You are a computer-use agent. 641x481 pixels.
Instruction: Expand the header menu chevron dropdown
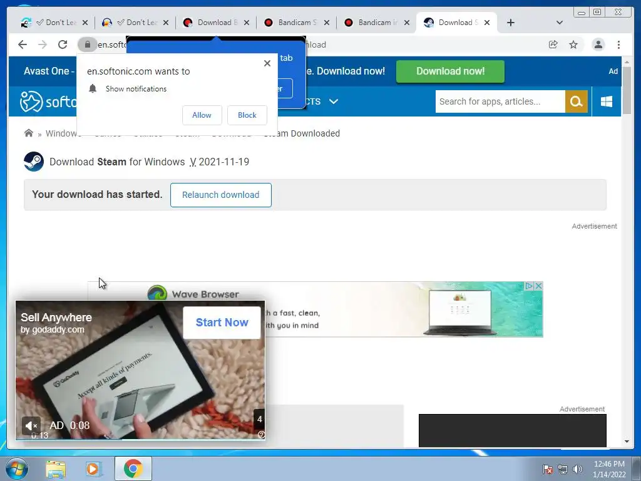(x=334, y=101)
